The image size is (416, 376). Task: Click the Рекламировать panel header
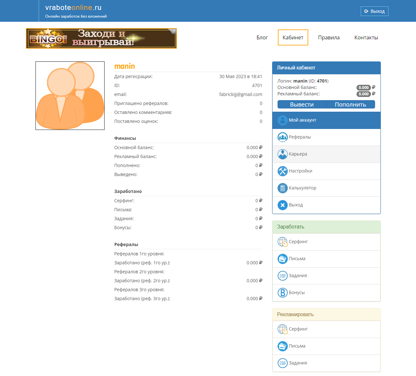(326, 315)
